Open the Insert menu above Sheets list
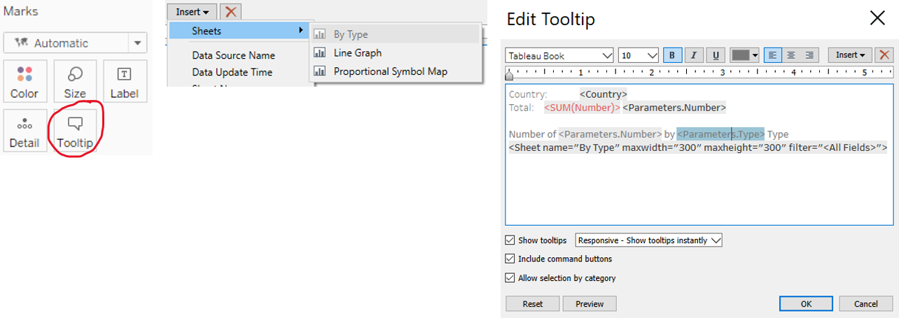The height and width of the screenshot is (318, 899). [x=193, y=12]
